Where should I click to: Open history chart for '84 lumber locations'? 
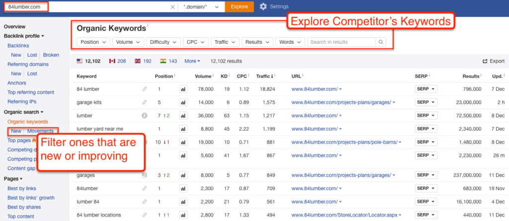tap(183, 215)
